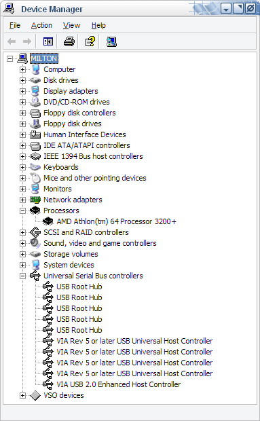Viewport: 260px width, 421px height.
Task: Collapse the MILTON root node
Action: tap(10, 58)
